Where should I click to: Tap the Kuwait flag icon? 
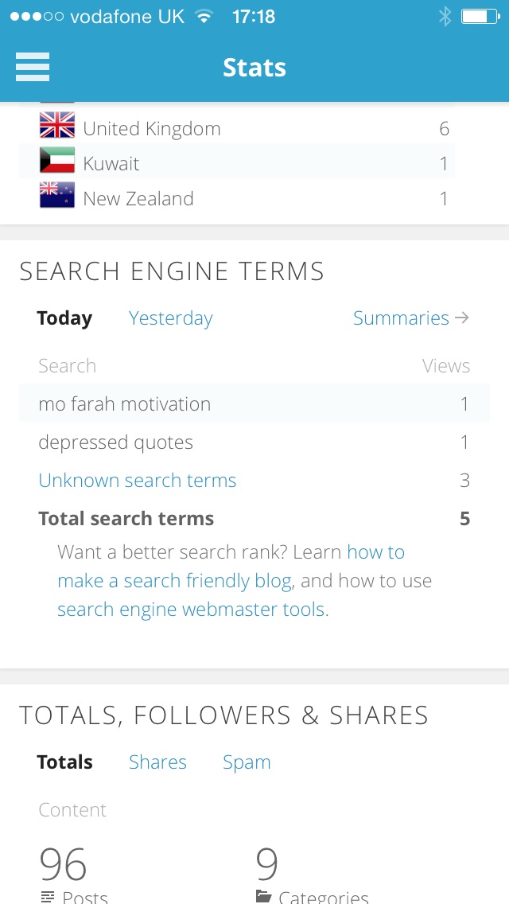click(57, 162)
